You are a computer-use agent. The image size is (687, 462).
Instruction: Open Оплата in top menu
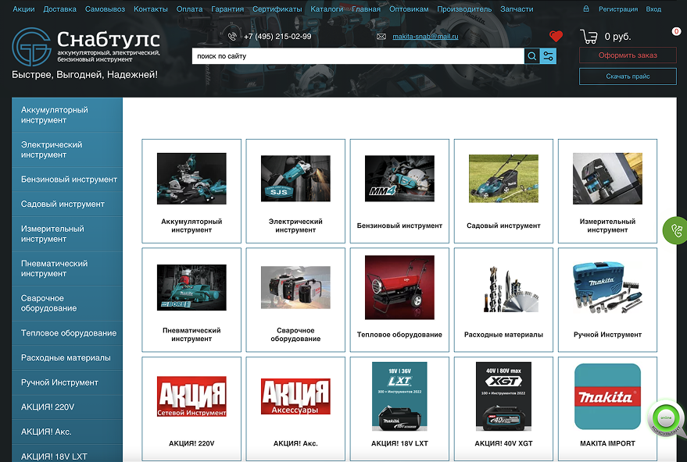click(189, 9)
